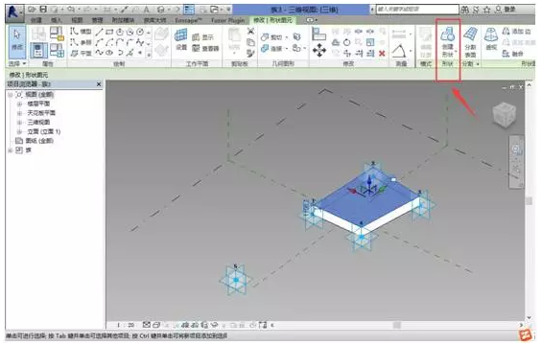Pick the straight Line draw tool
Viewport: 542px width, 345px height.
[x=99, y=33]
